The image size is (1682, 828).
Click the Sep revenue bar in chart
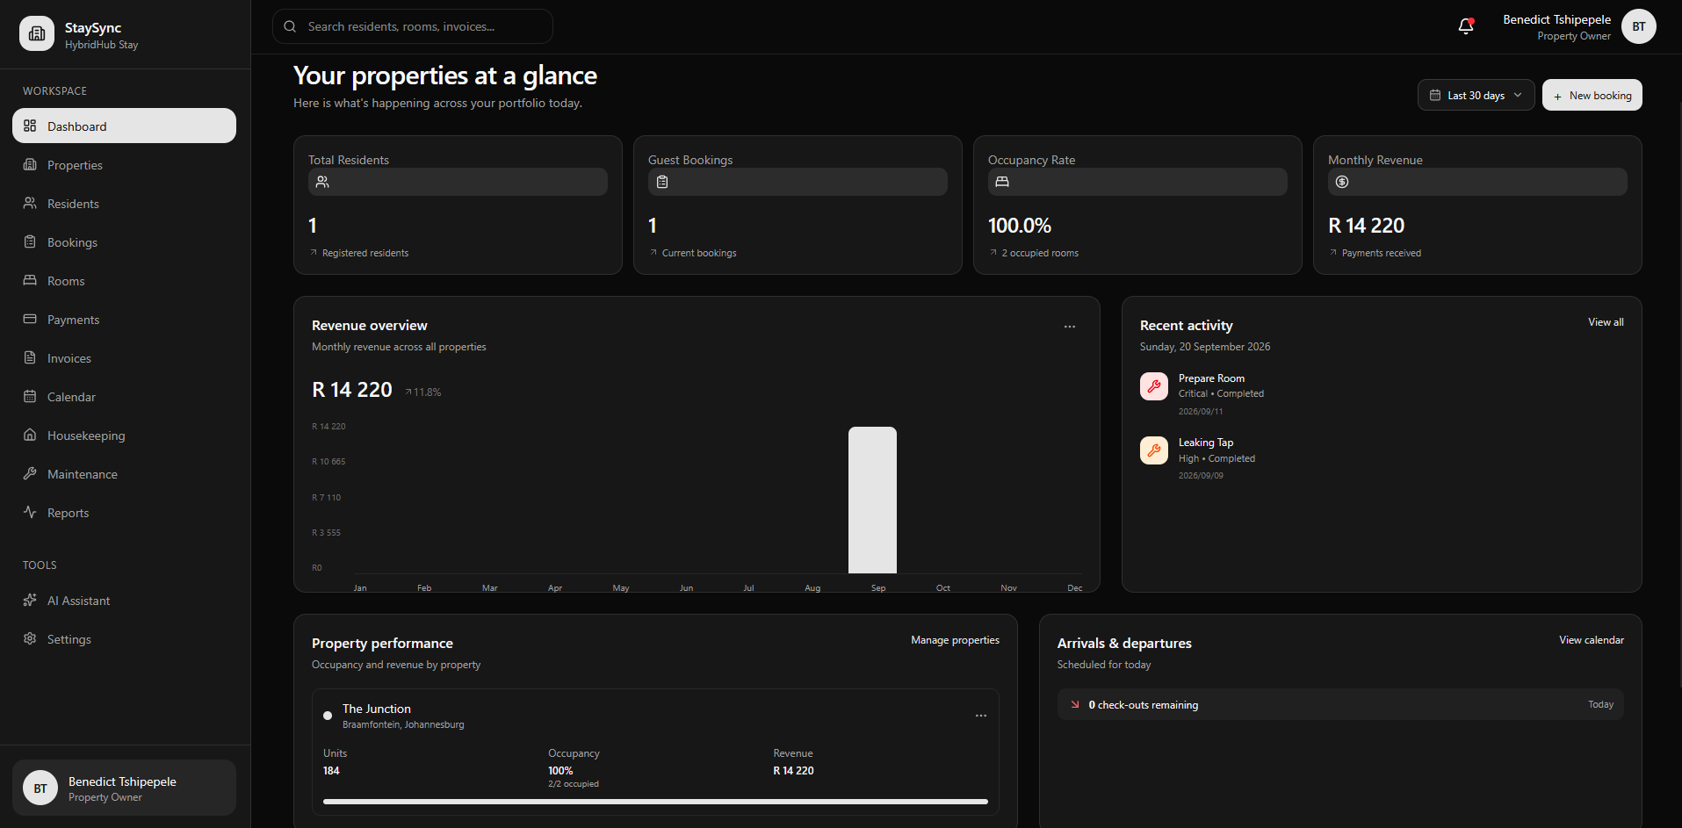872,500
